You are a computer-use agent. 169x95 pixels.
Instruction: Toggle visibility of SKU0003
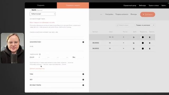point(142,49)
